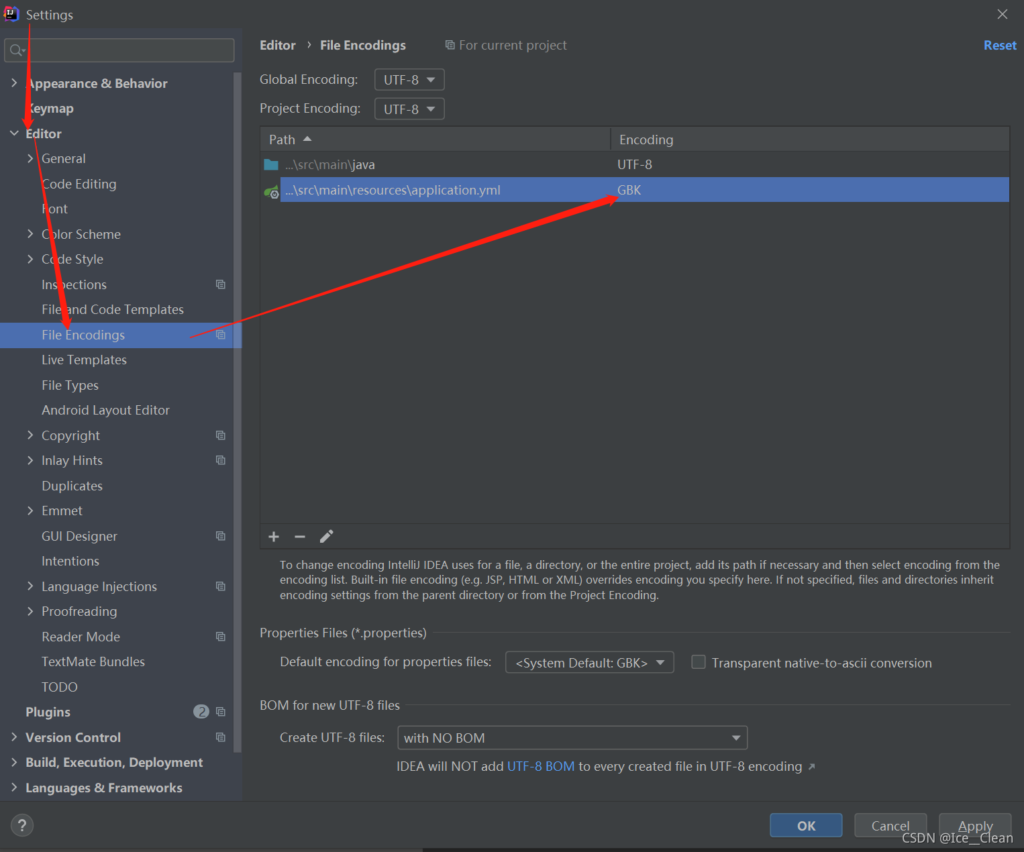
Task: Open Code Editing settings
Action: point(79,184)
